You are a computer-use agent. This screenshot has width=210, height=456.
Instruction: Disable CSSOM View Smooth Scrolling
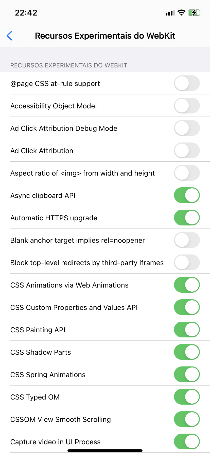187,419
